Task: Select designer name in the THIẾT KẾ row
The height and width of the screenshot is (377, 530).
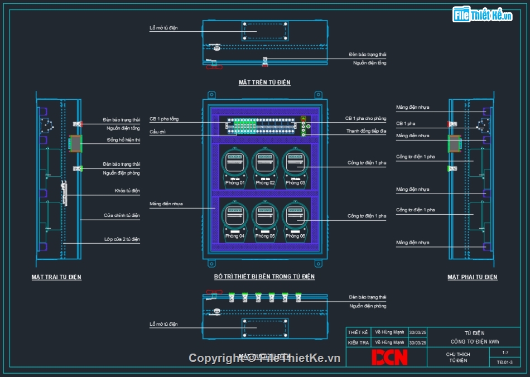Action: pyautogui.click(x=389, y=332)
